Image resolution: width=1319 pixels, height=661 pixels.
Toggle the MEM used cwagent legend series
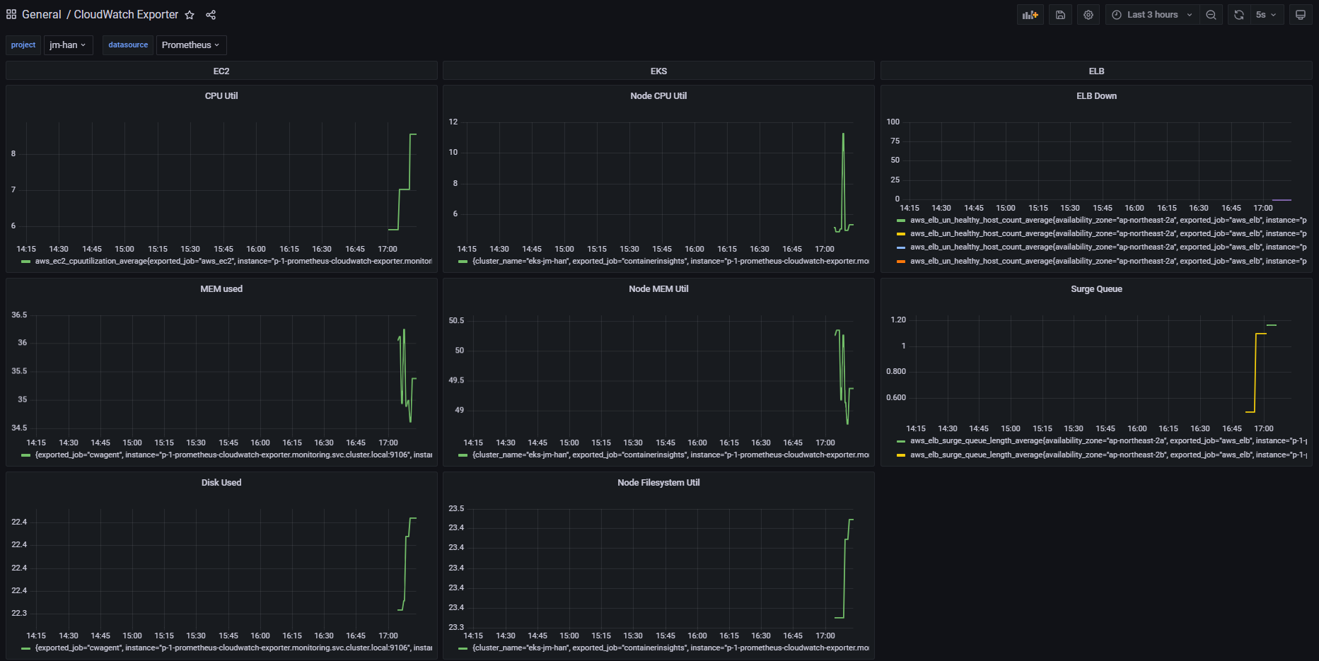point(233,455)
